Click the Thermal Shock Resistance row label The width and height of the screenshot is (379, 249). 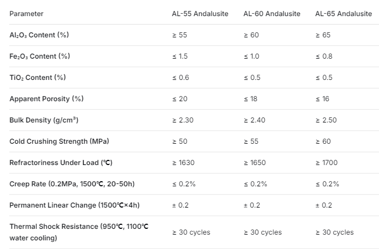click(79, 232)
